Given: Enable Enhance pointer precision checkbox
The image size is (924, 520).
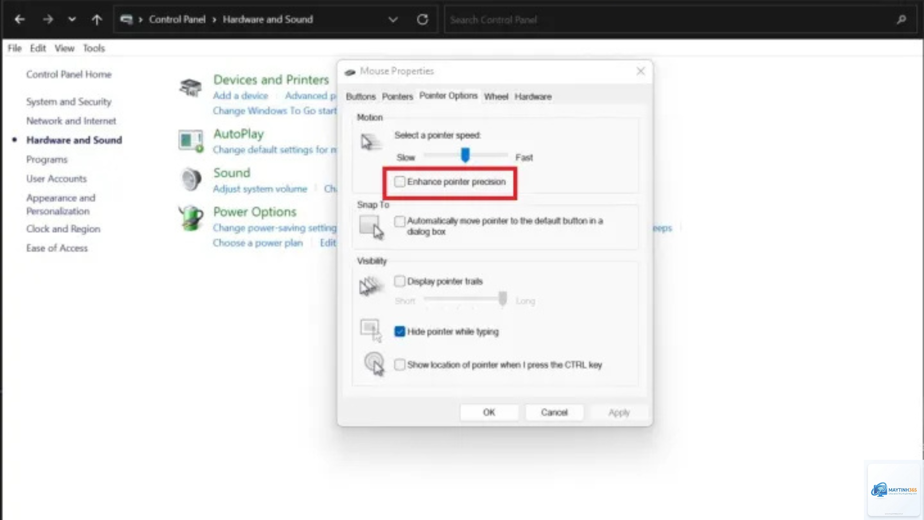Looking at the screenshot, I should 399,182.
